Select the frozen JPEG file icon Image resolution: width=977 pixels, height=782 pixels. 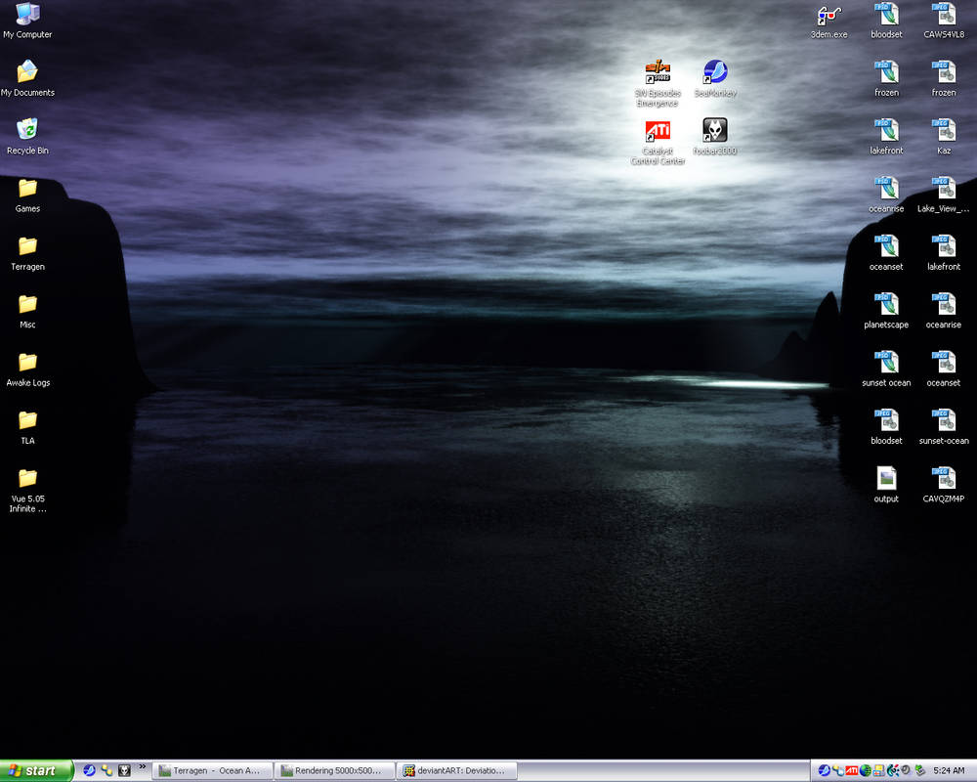pyautogui.click(x=944, y=78)
